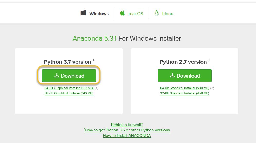256x143 pixels.
Task: Open the 64-Bit Graphical Installer (633 MB) link
Action: coord(69,88)
